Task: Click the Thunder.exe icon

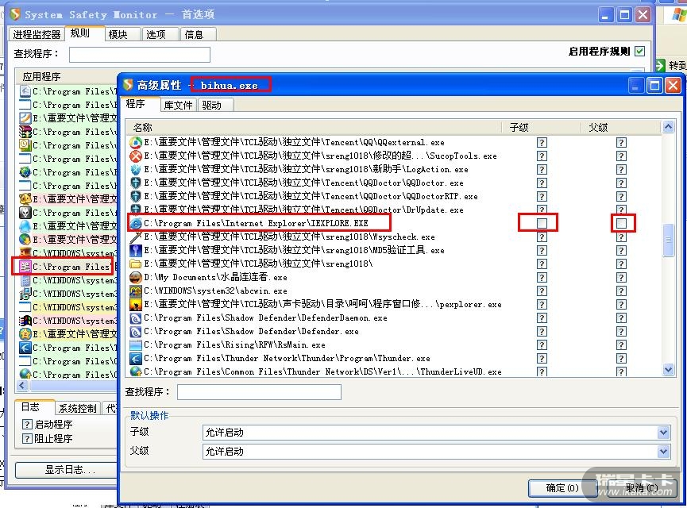Action: tap(136, 359)
